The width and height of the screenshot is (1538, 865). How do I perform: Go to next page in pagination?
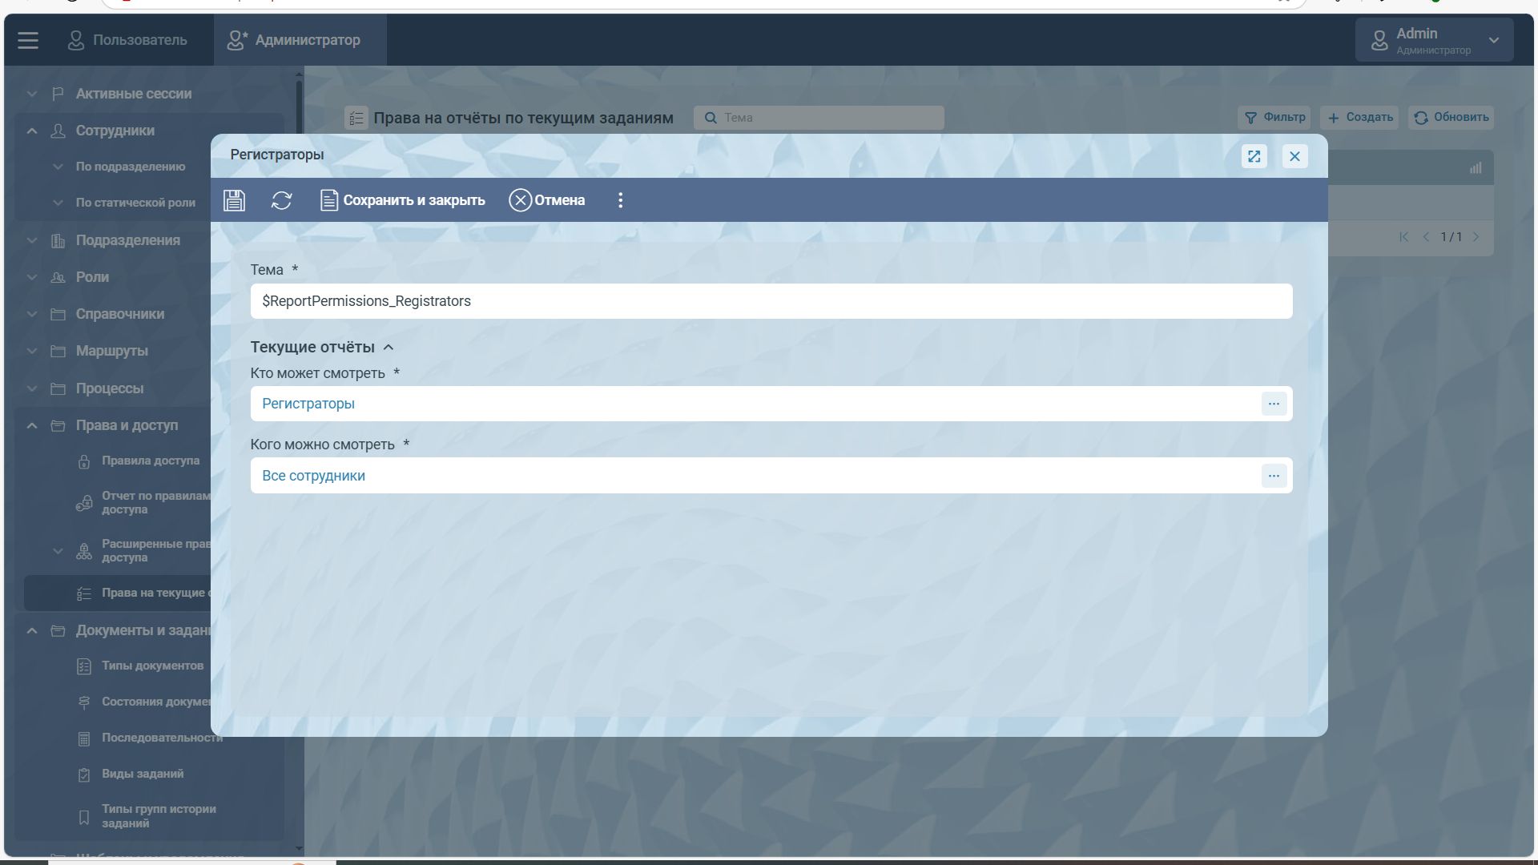[1476, 237]
